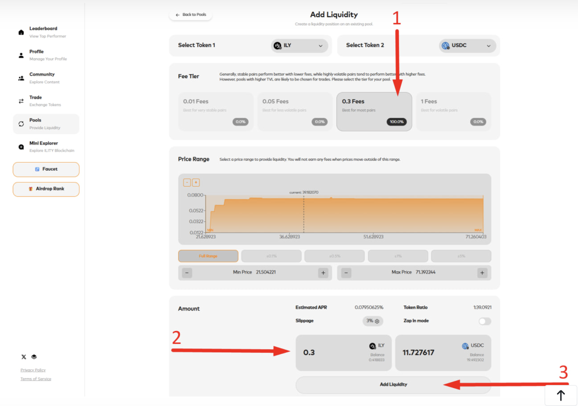Click the Mini Explorer search icon
This screenshot has height=406, width=578.
point(21,147)
